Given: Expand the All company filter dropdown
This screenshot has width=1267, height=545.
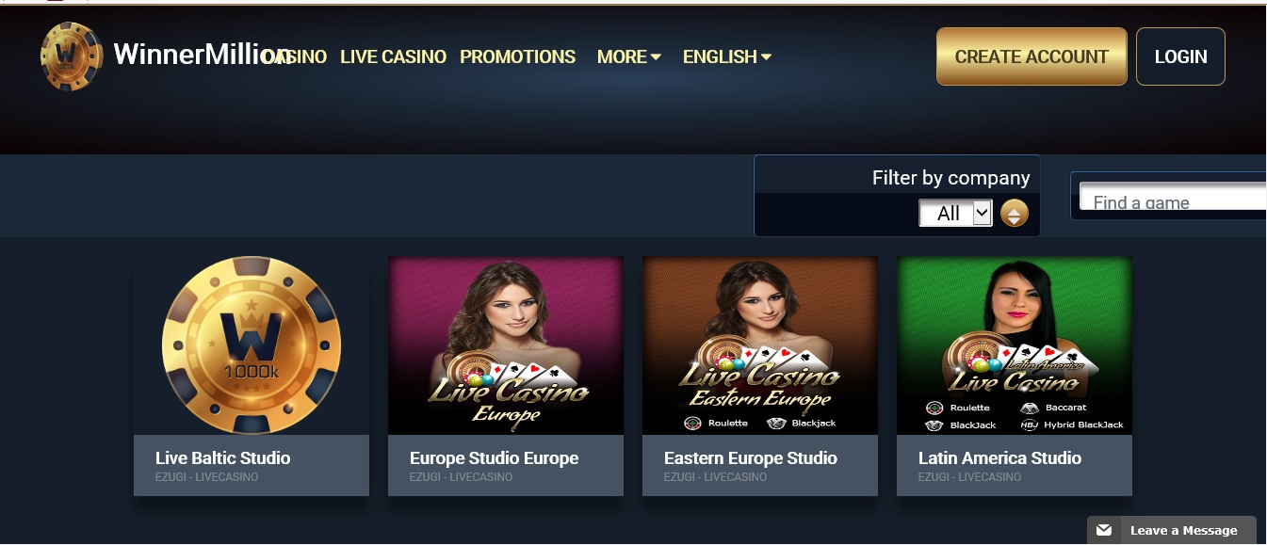Looking at the screenshot, I should tap(955, 214).
